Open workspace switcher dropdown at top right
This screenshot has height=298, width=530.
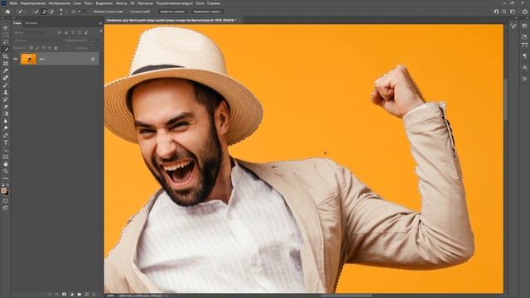point(513,12)
